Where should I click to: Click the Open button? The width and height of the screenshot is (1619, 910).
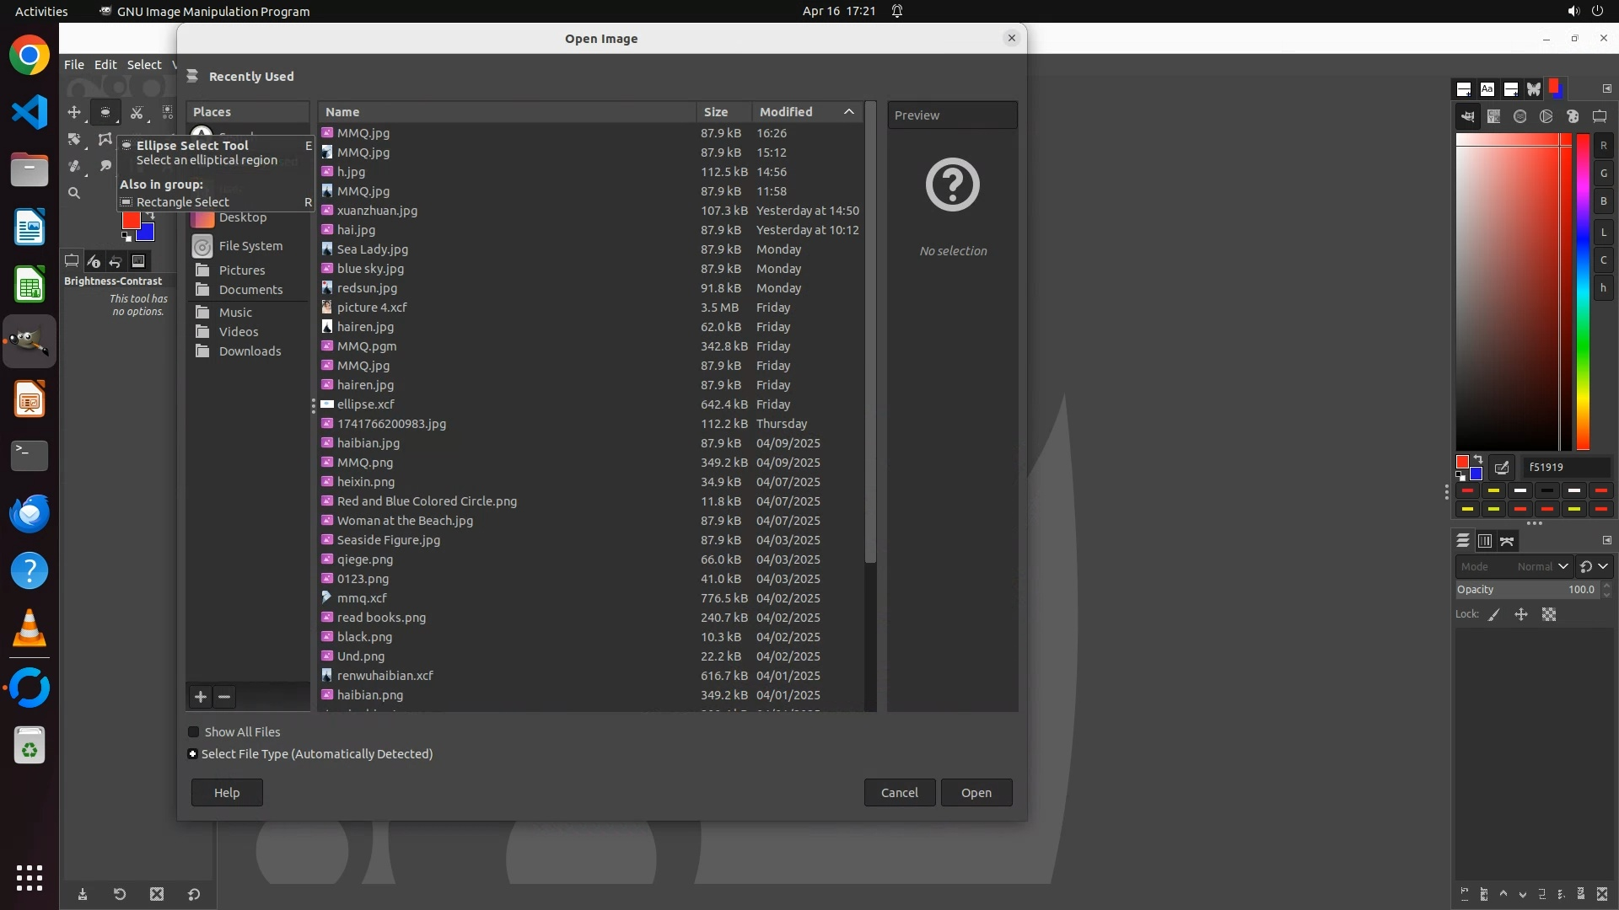click(976, 793)
